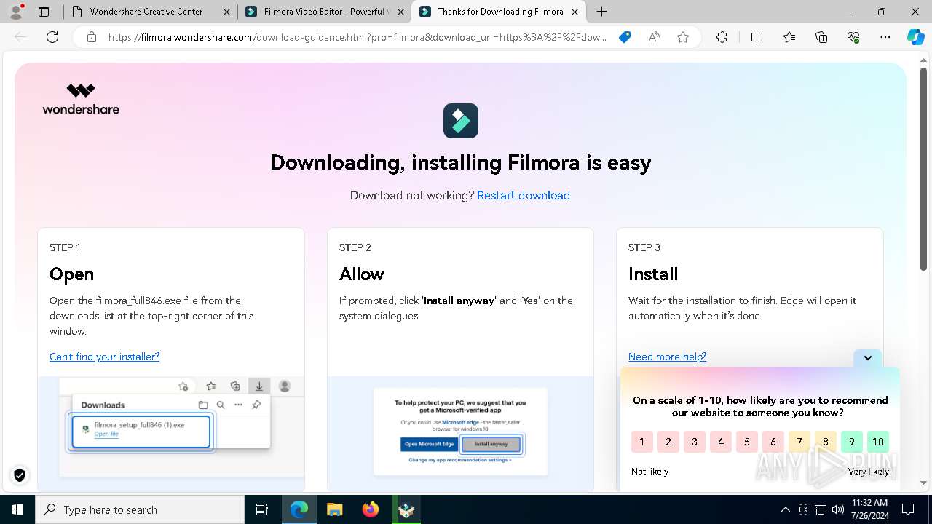Collapse the survey popup chevron
Screen dimensions: 932x524
[868, 358]
